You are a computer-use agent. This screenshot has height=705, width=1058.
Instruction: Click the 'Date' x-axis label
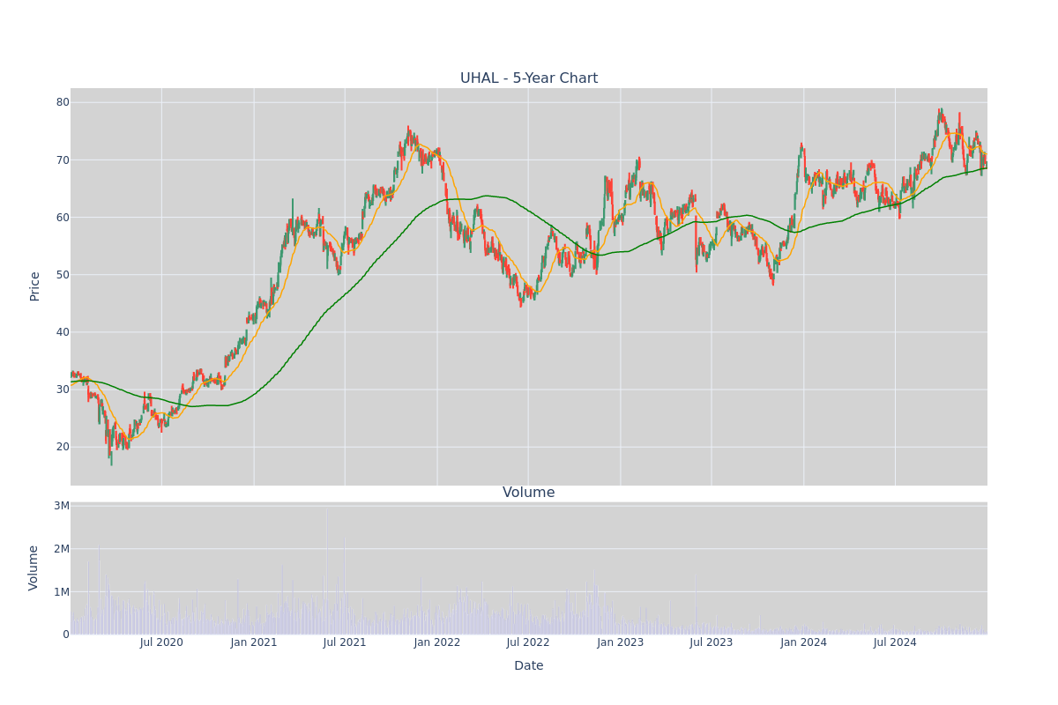coord(529,666)
